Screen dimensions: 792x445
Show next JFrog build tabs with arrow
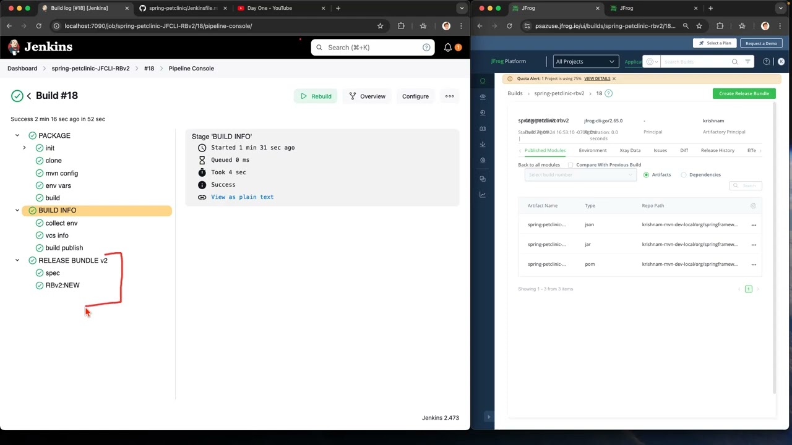point(759,151)
